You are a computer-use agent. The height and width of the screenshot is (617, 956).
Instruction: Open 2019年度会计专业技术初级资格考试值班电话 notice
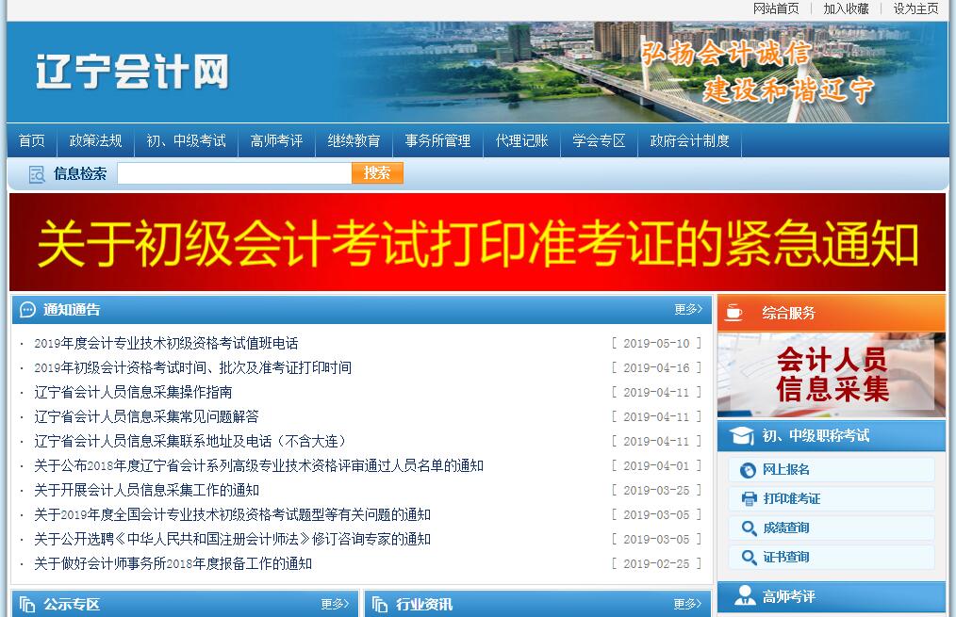pyautogui.click(x=166, y=344)
